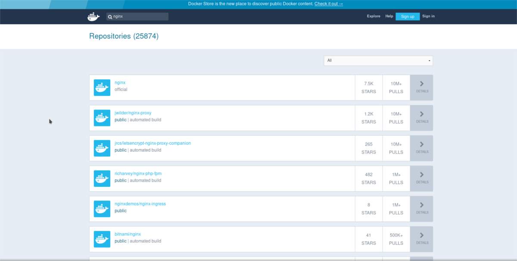Open details chevron for nginxdemos/nginx-ingress
This screenshot has height=261, width=517.
tap(422, 205)
